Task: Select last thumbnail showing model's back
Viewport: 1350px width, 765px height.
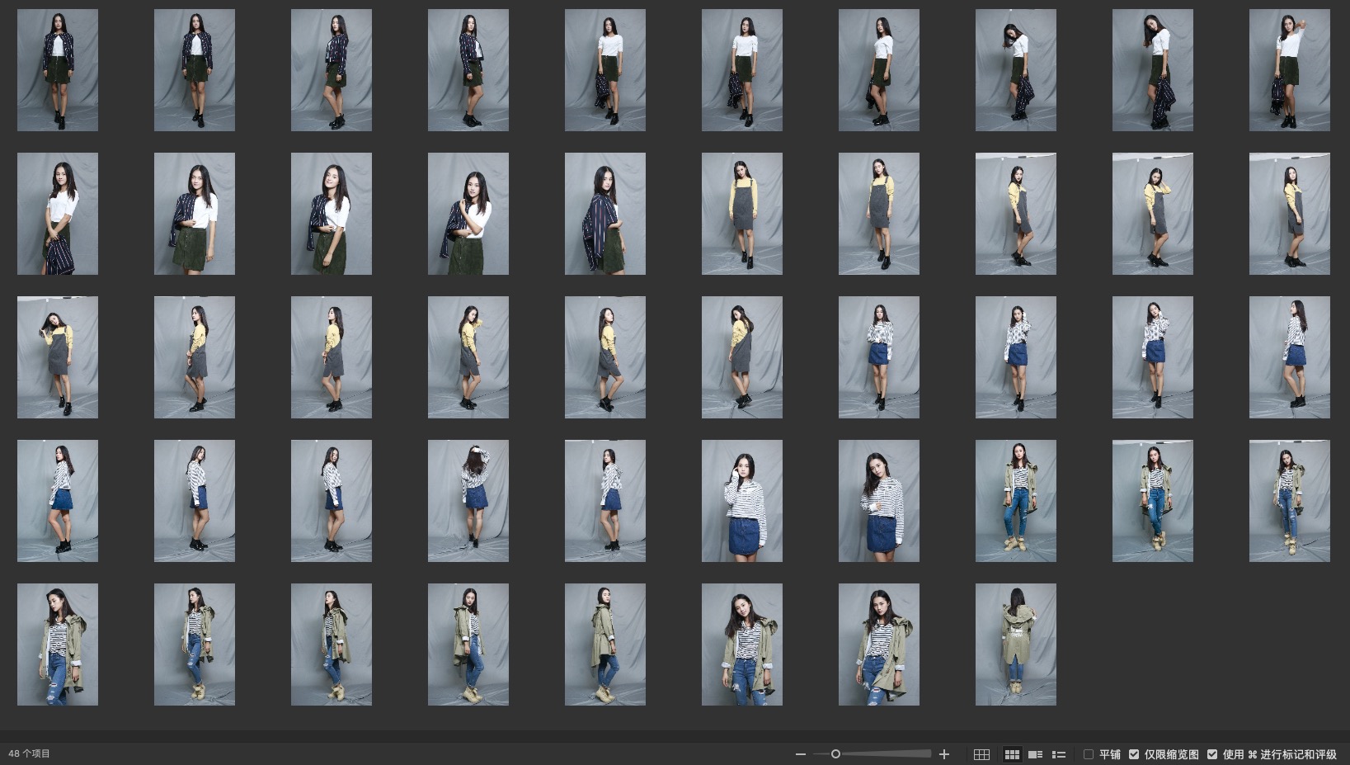Action: click(x=1015, y=645)
